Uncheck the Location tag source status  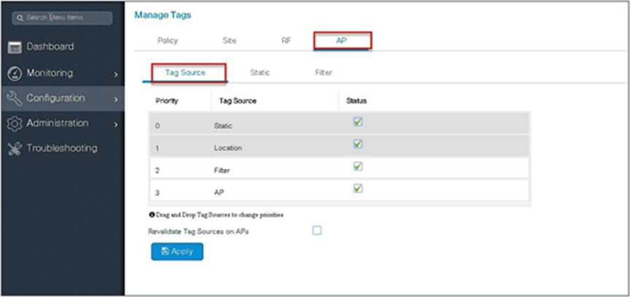click(358, 144)
